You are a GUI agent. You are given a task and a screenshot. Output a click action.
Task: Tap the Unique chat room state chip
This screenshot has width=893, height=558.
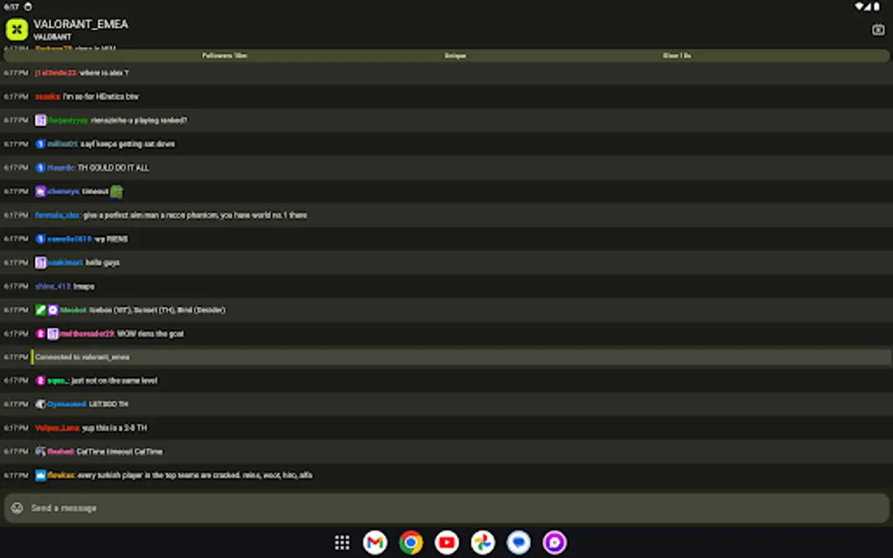455,56
